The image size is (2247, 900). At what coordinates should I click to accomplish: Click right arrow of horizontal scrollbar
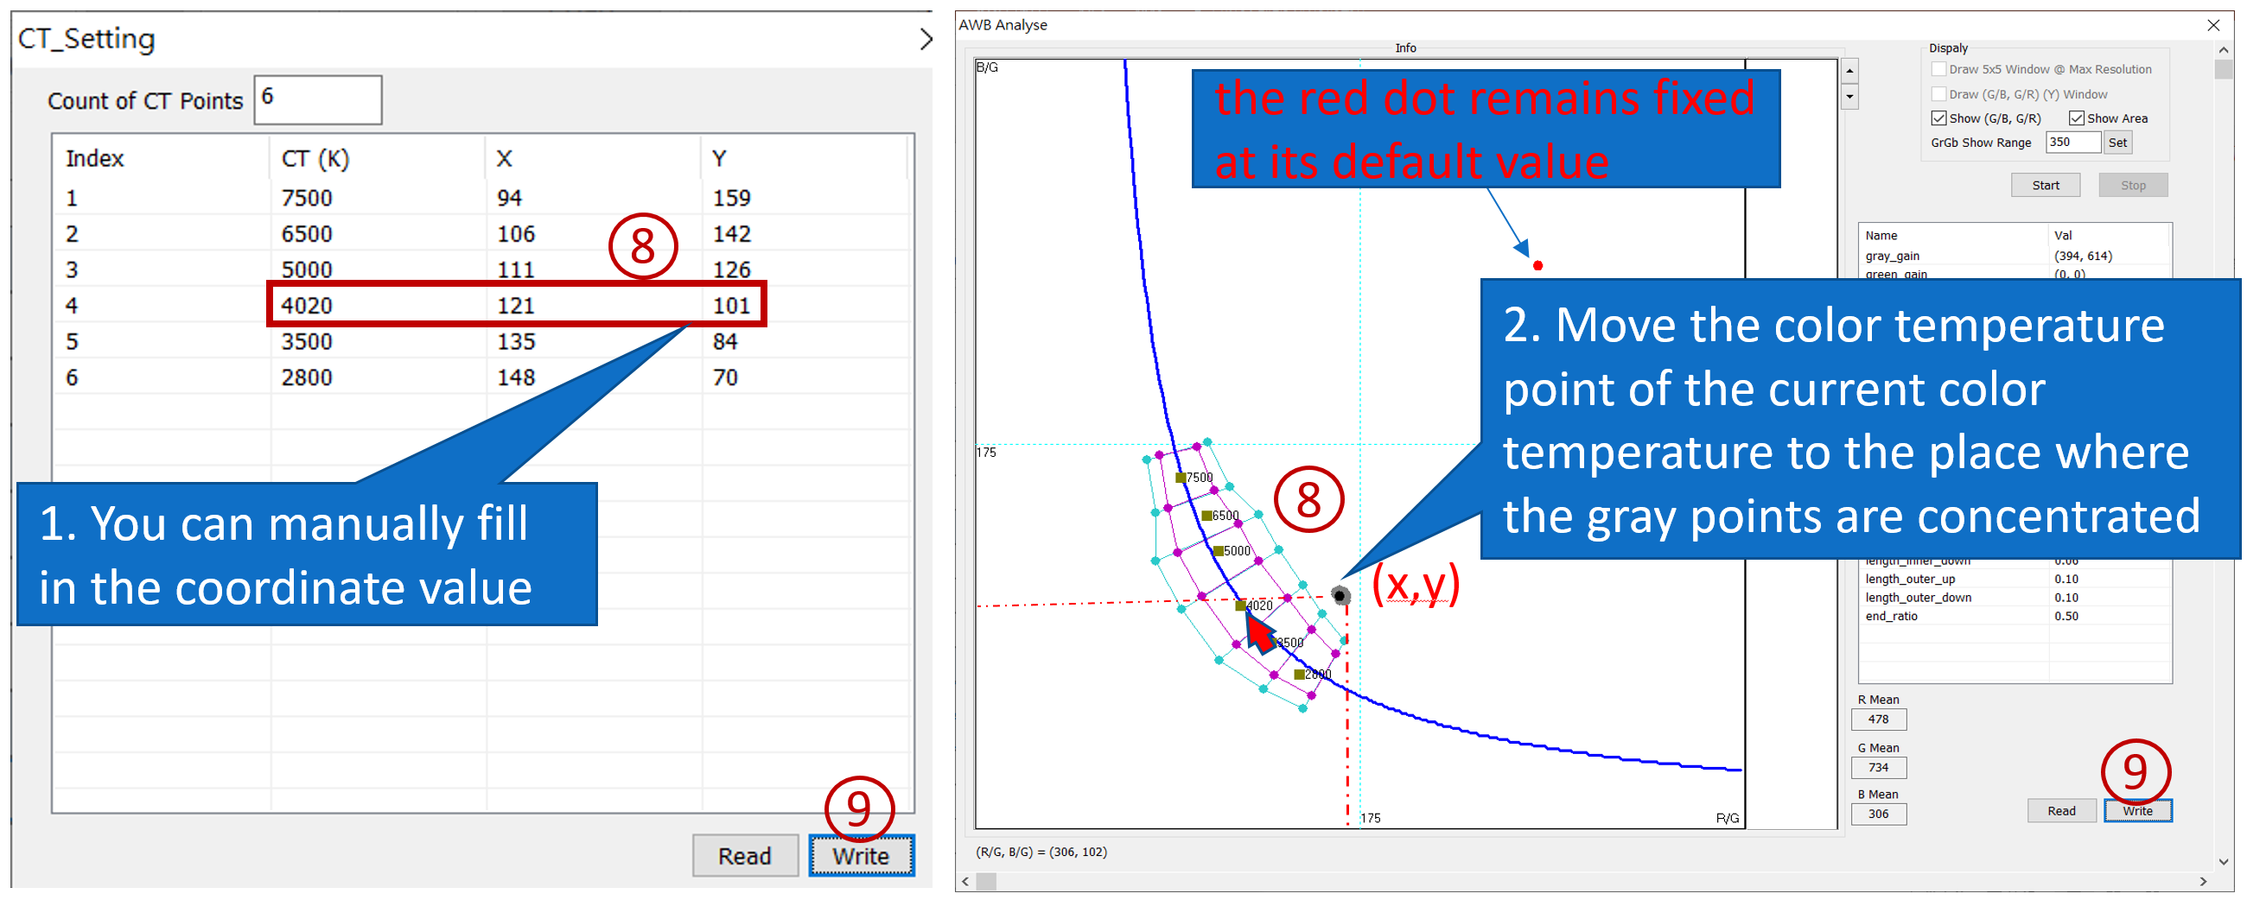pyautogui.click(x=2203, y=883)
